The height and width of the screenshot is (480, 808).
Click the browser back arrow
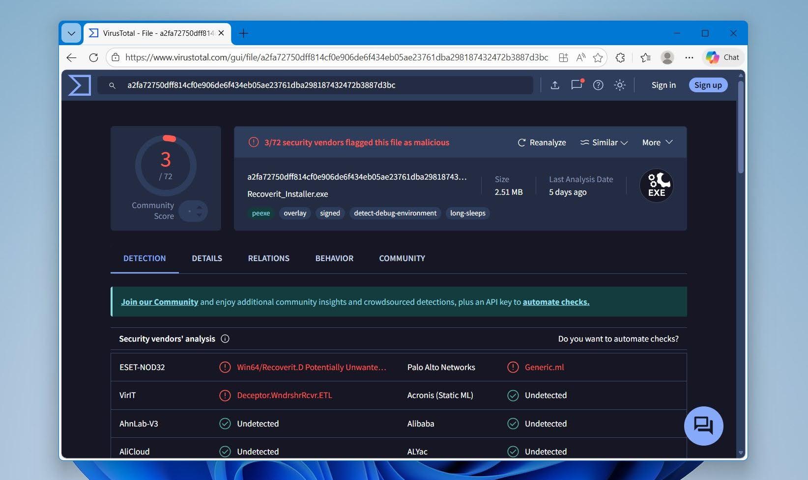[x=72, y=57]
